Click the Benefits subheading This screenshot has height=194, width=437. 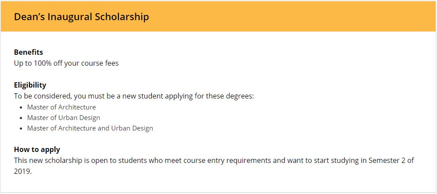coord(28,52)
